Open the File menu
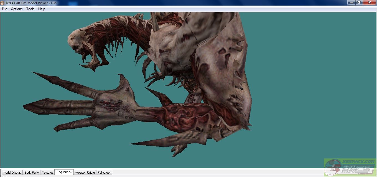This screenshot has height=177, width=377. 4,9
